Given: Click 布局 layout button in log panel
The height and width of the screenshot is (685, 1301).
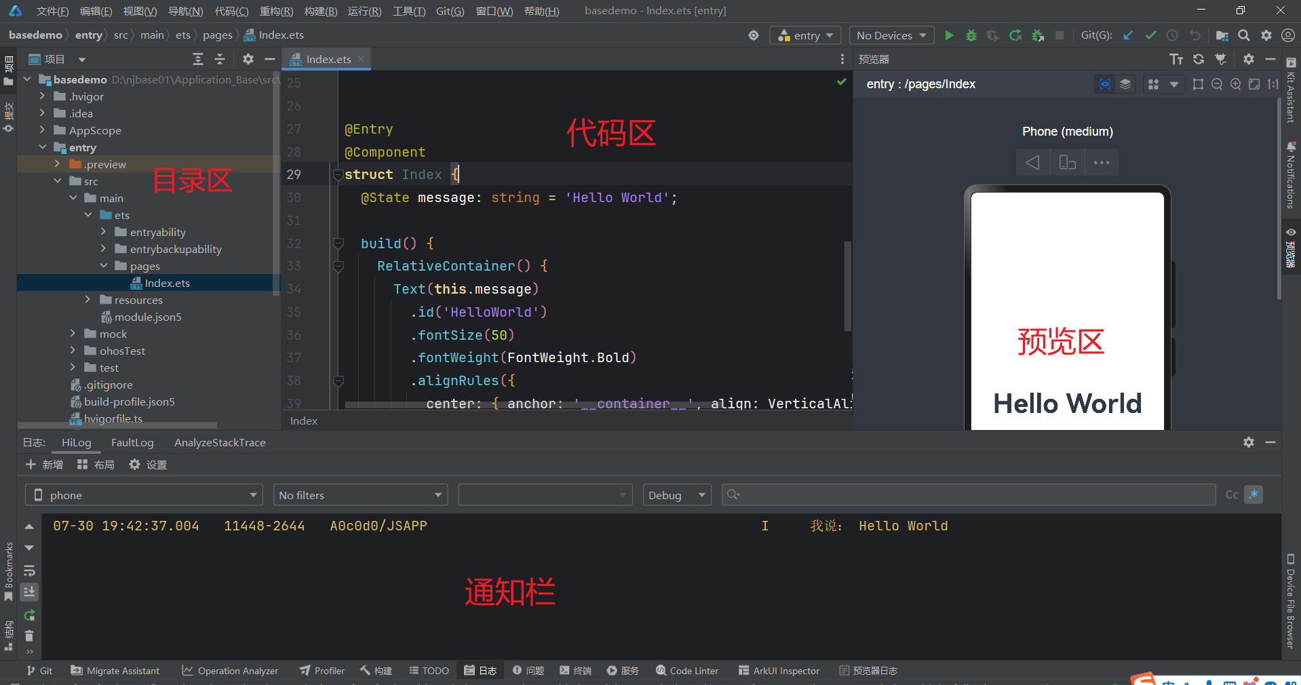Looking at the screenshot, I should [x=96, y=465].
